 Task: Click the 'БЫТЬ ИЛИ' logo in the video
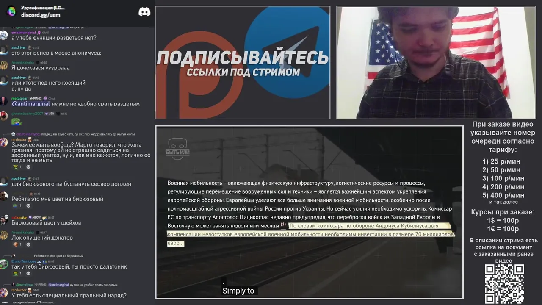point(177,149)
